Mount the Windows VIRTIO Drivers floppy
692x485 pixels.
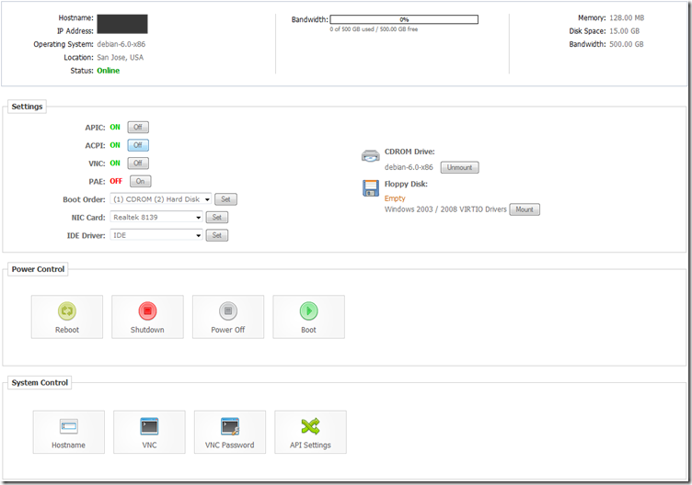click(525, 209)
